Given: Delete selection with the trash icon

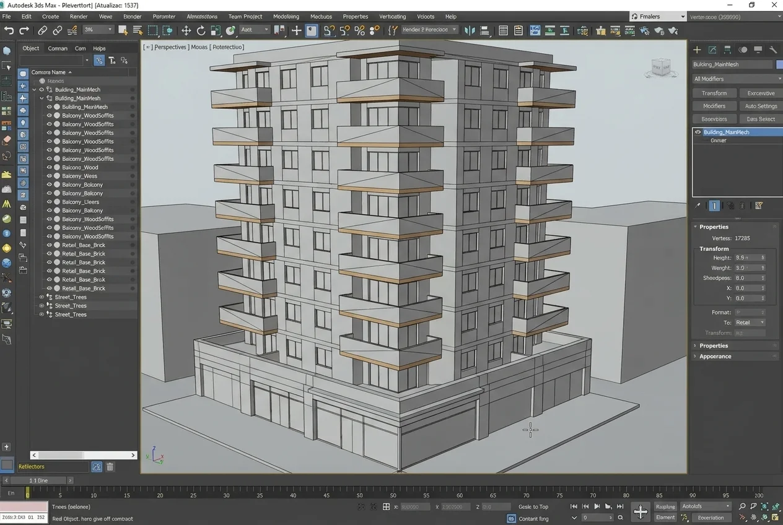Looking at the screenshot, I should pyautogui.click(x=110, y=467).
